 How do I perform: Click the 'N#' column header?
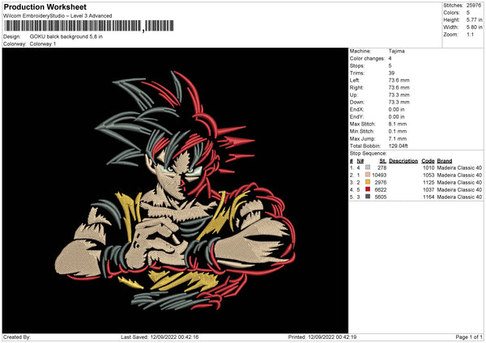pos(360,161)
